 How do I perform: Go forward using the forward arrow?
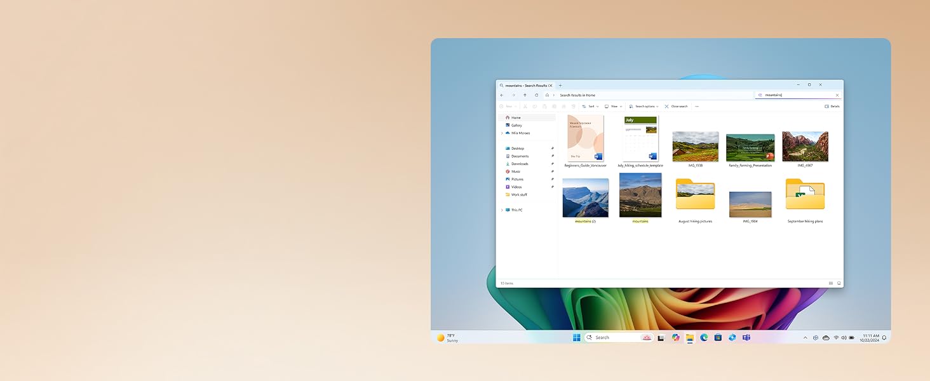coord(513,95)
